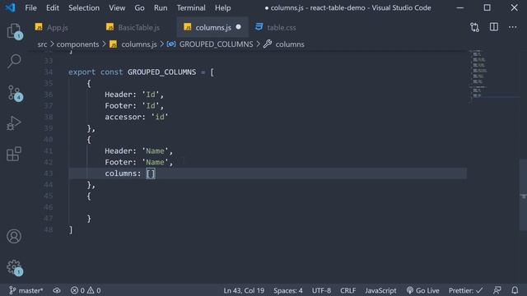This screenshot has width=527, height=296.
Task: Click line number 43 in gutter
Action: click(48, 173)
